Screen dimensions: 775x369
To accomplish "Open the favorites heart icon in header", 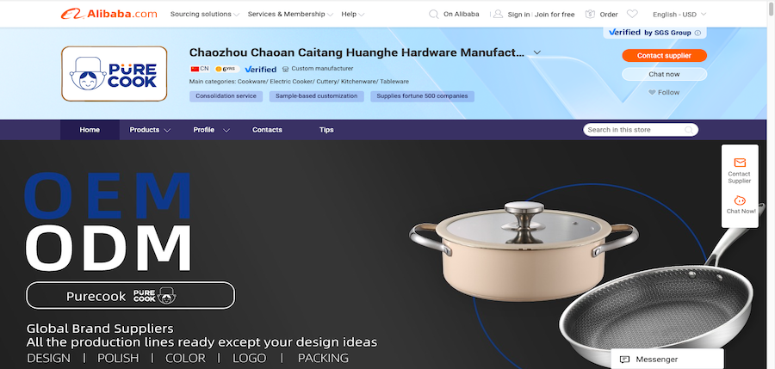I will [x=632, y=15].
